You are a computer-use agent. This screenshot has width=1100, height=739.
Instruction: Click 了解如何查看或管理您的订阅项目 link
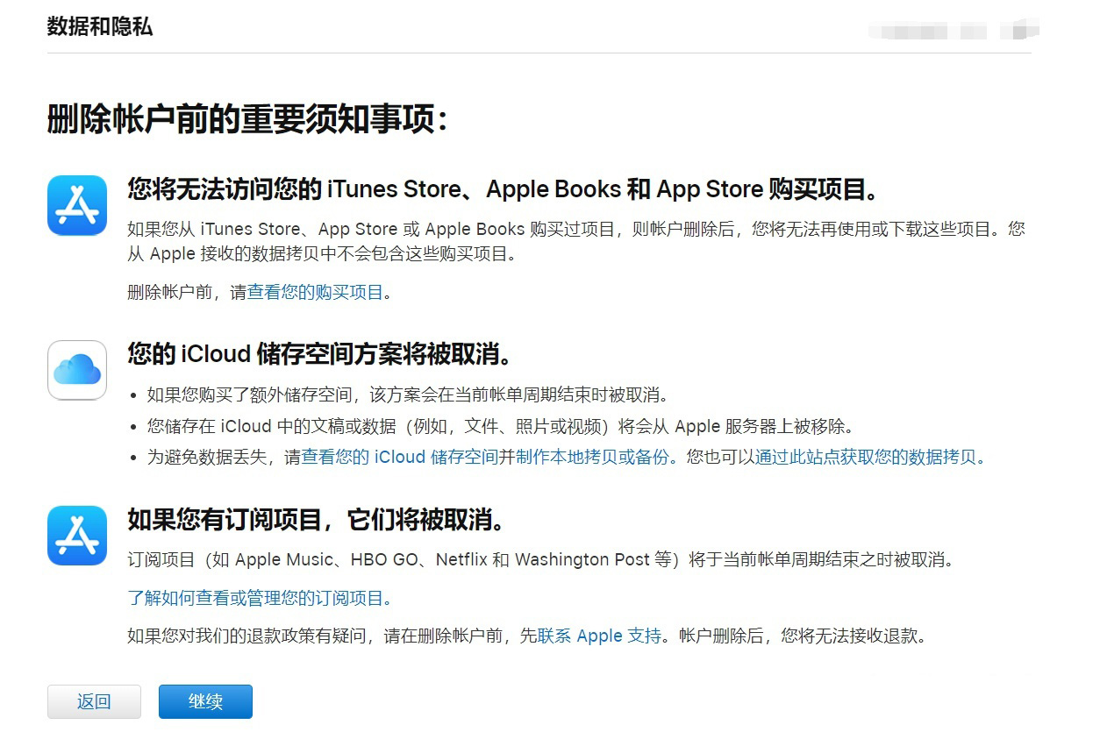[256, 598]
